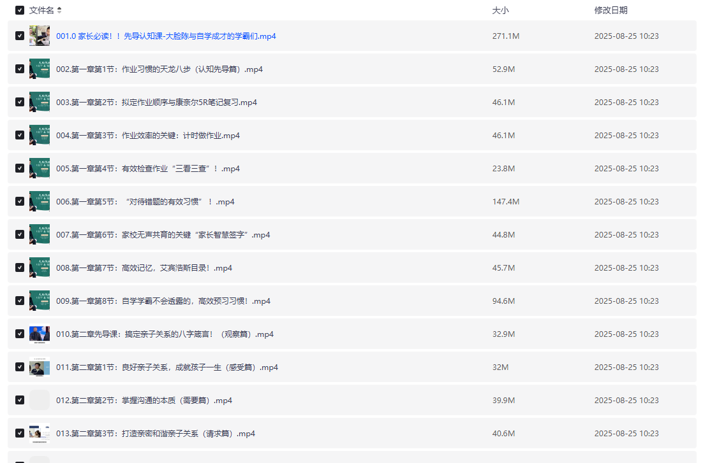Screen dimensions: 703x463
Task: Open file name 005 有效检查作业 三看三查
Action: pos(147,169)
